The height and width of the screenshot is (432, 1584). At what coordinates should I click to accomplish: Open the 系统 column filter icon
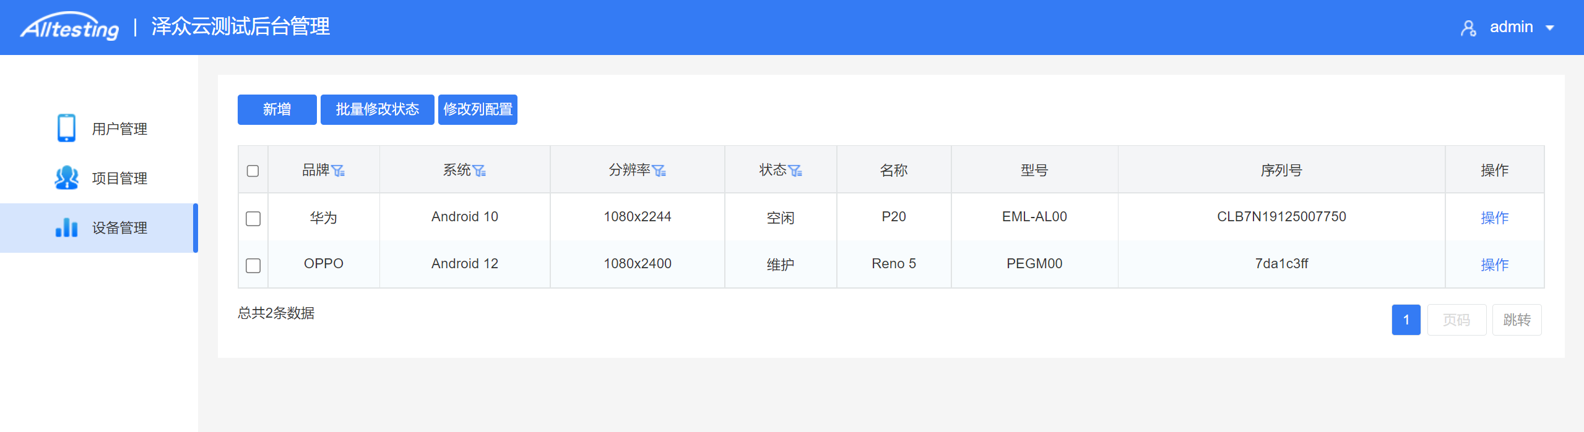479,171
